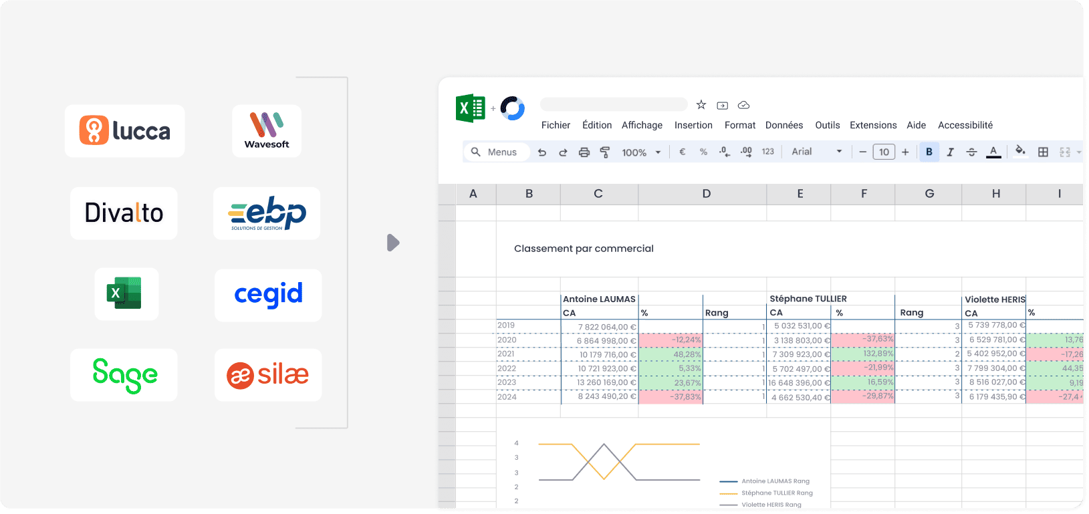Click the red cell showing -12,24%
The image size is (1089, 514).
point(671,340)
